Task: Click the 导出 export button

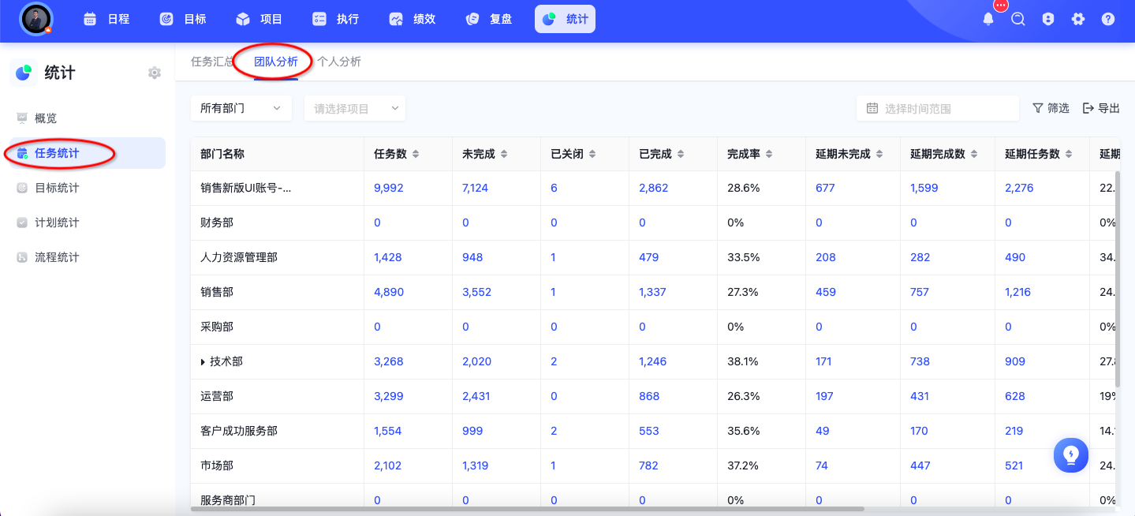Action: [1101, 108]
